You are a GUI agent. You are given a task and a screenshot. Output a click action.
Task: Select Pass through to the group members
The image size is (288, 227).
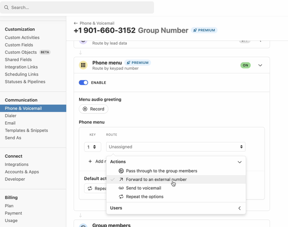pos(176,171)
